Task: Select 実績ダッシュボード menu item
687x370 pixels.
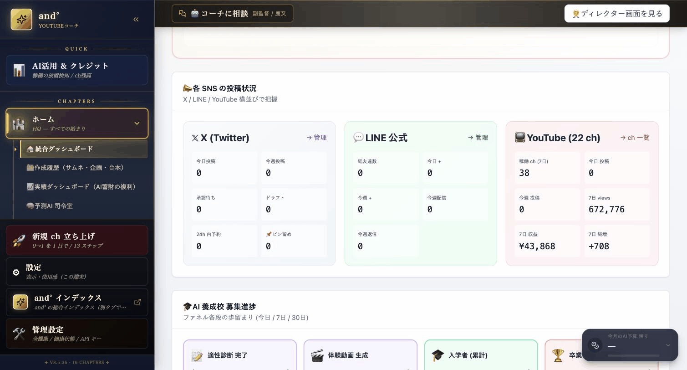Action: tap(81, 187)
